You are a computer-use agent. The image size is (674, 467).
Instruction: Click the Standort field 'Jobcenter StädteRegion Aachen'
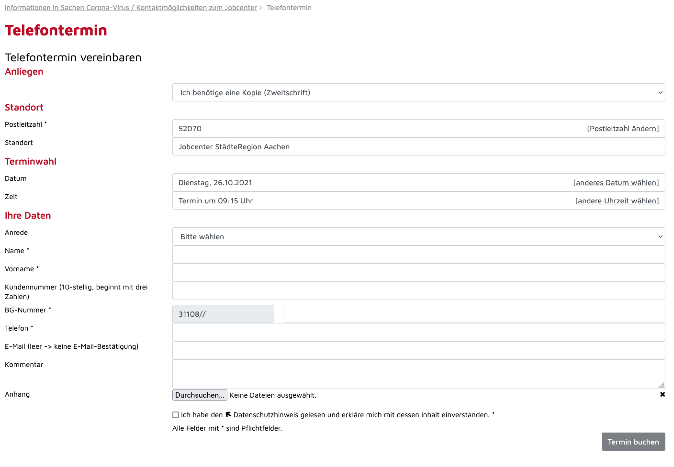[418, 146]
